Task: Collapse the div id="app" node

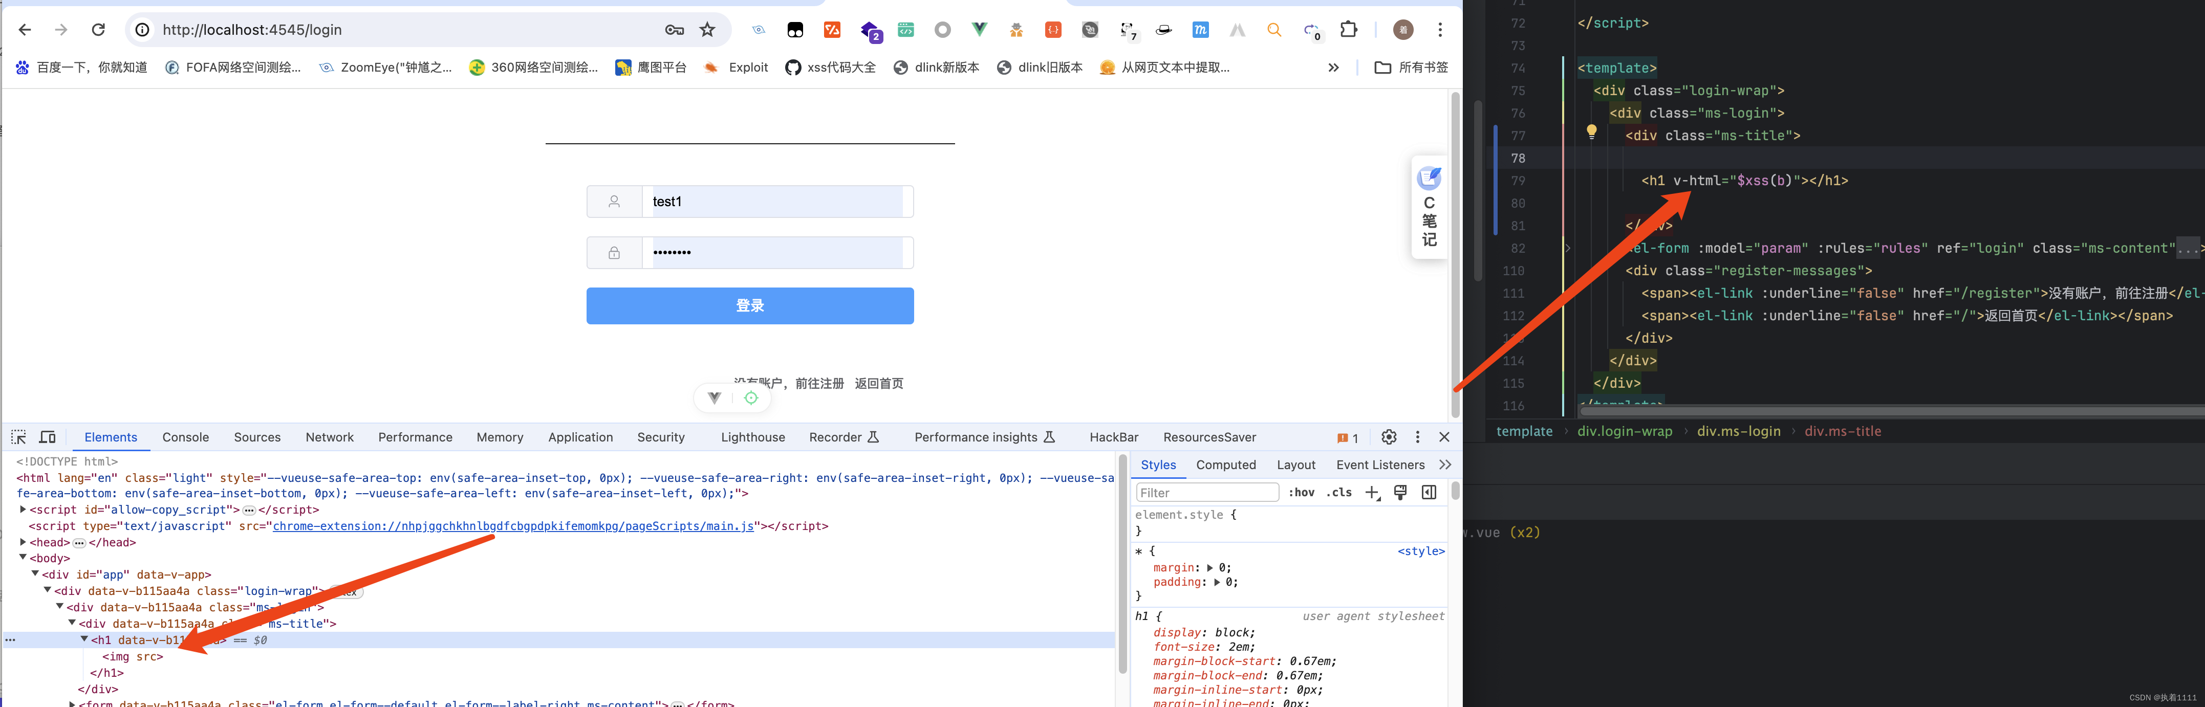Action: (35, 575)
